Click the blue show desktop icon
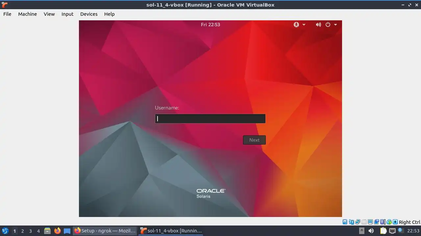Viewport: 421px width, 236px height. (67, 231)
